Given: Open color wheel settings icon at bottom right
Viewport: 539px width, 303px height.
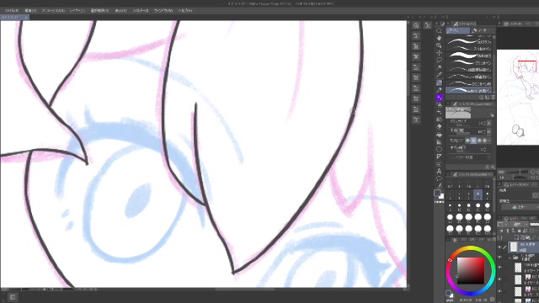Looking at the screenshot, I should pos(492,300).
